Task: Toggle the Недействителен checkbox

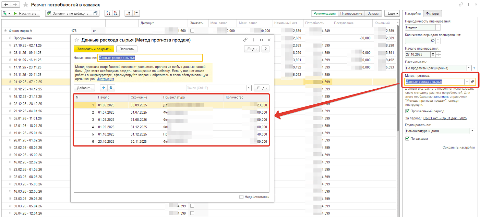Action: click(241, 197)
